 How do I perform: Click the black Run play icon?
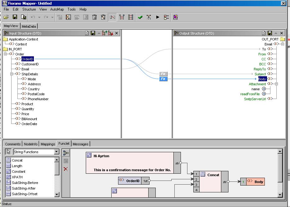tap(158, 17)
